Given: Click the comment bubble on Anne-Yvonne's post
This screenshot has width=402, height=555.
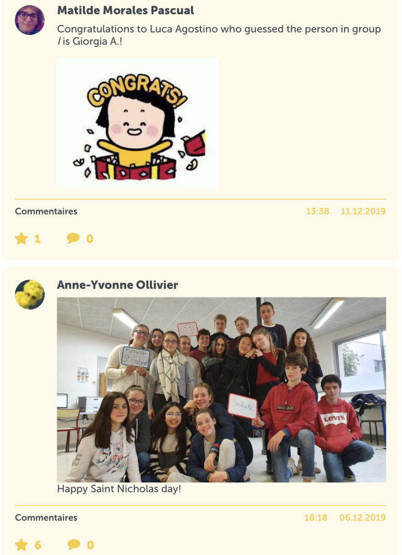Looking at the screenshot, I should click(x=73, y=545).
